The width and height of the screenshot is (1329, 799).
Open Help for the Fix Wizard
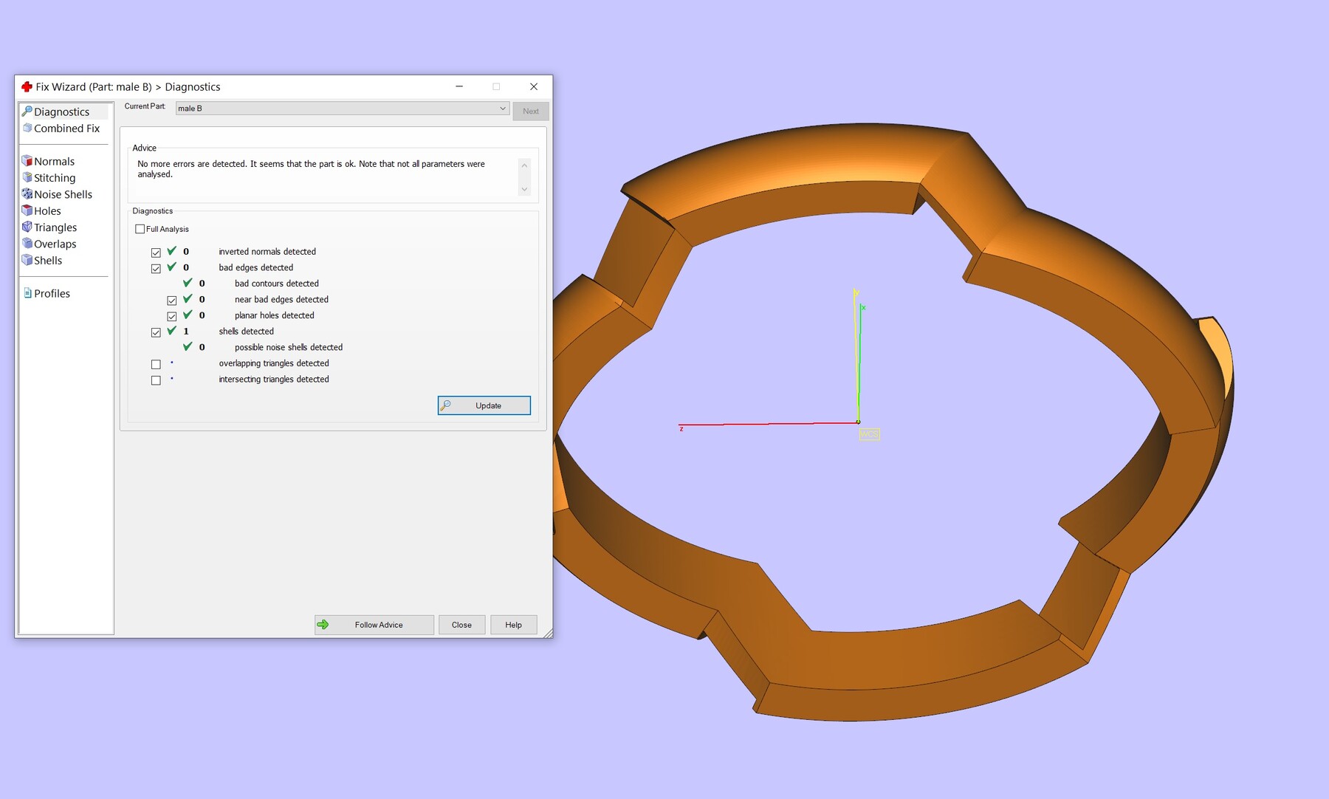tap(513, 625)
